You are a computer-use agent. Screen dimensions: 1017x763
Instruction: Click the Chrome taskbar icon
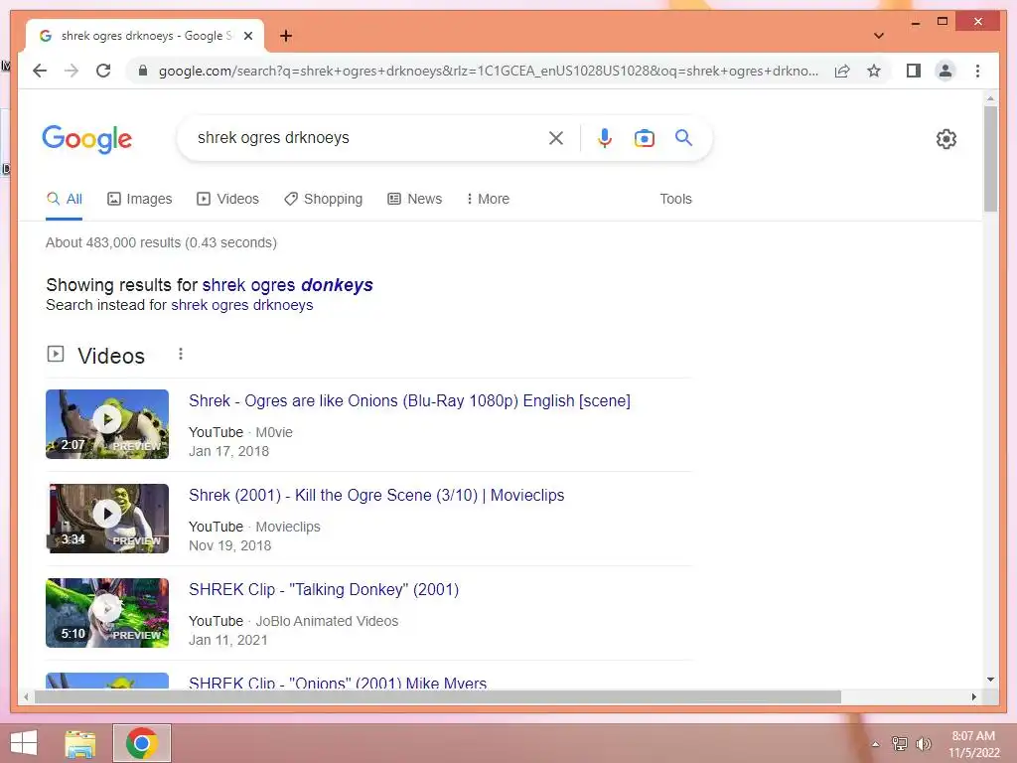(142, 743)
